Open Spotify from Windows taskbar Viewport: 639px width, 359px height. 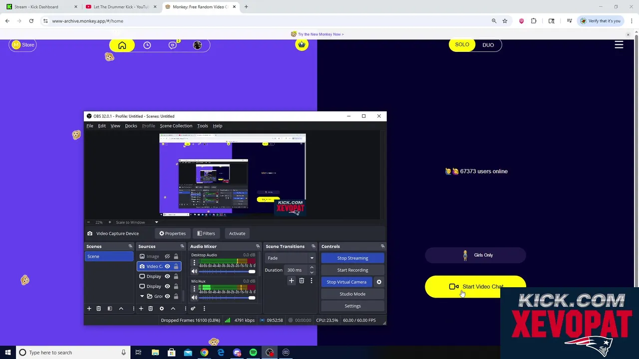[x=253, y=353]
